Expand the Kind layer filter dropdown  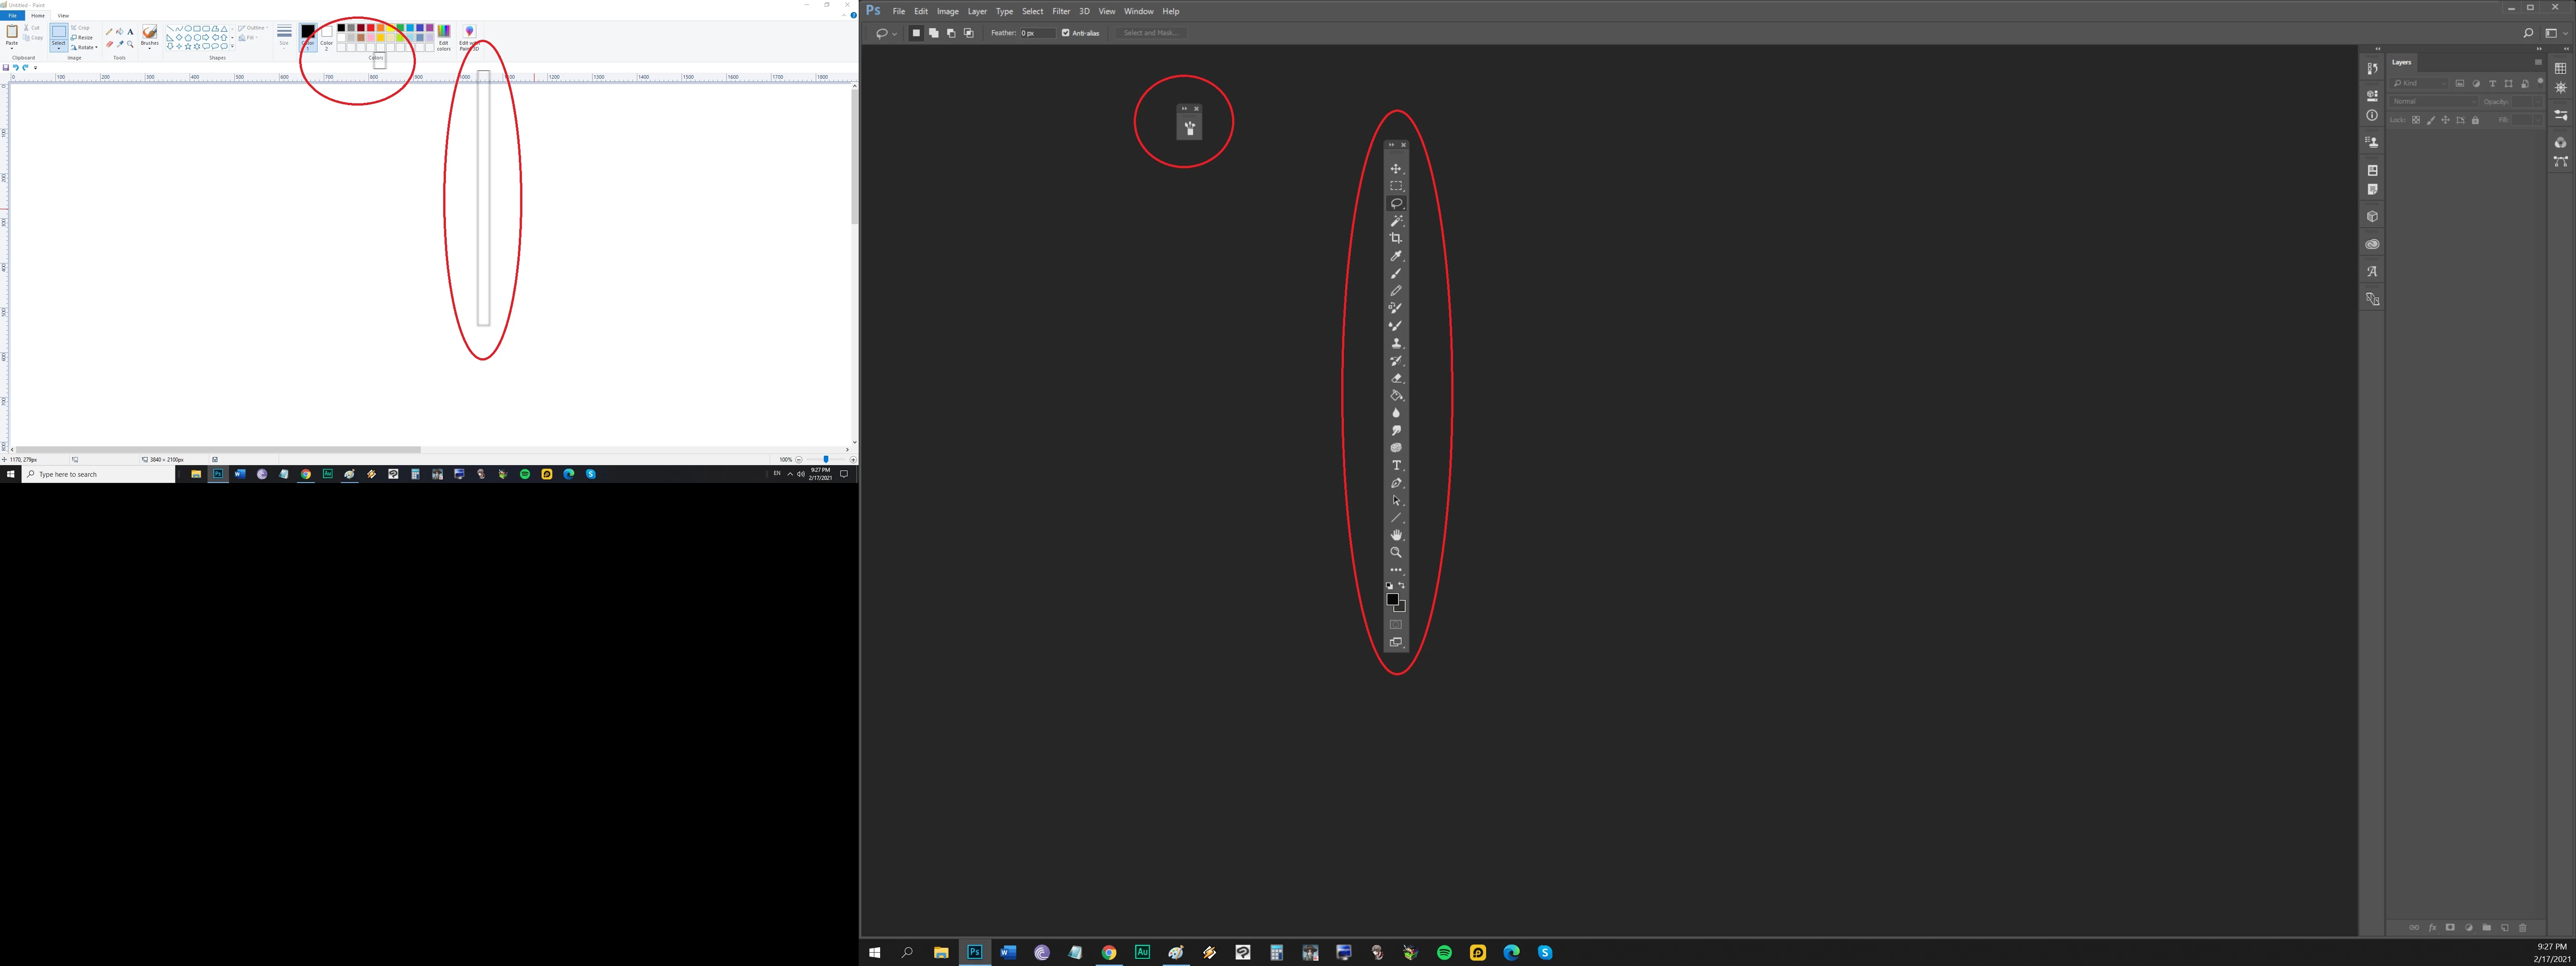click(x=2420, y=83)
